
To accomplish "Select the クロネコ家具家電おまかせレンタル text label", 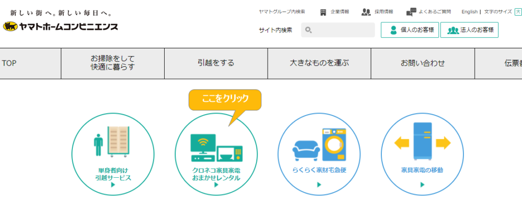I will click(216, 174).
